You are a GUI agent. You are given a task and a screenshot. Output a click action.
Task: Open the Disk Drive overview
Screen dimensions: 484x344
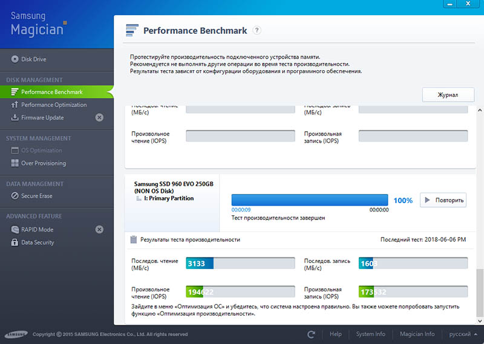coord(34,59)
